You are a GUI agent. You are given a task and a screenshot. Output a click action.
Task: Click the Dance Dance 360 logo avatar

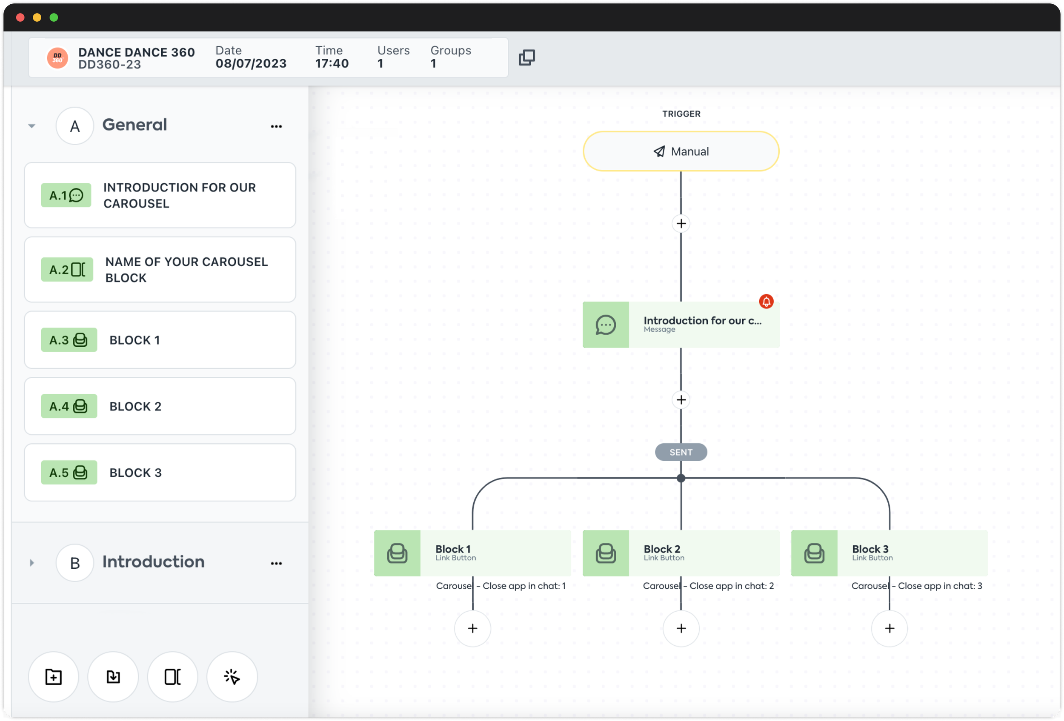click(x=58, y=58)
